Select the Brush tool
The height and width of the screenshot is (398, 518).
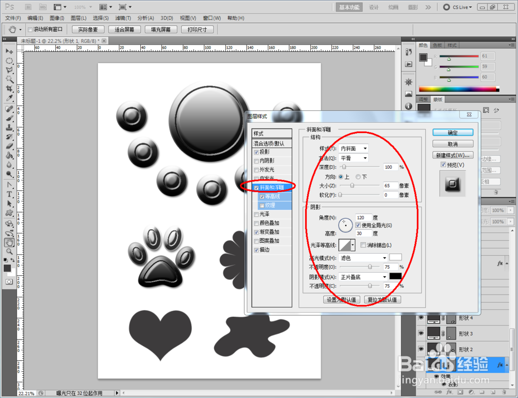click(9, 118)
